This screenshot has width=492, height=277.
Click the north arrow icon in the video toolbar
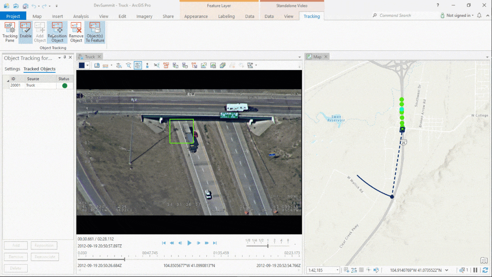[x=147, y=65]
